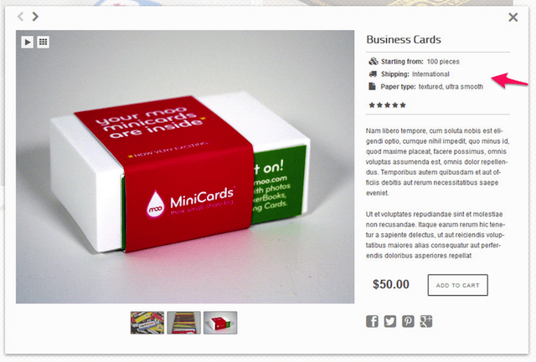Share on Google Plus

(x=426, y=321)
